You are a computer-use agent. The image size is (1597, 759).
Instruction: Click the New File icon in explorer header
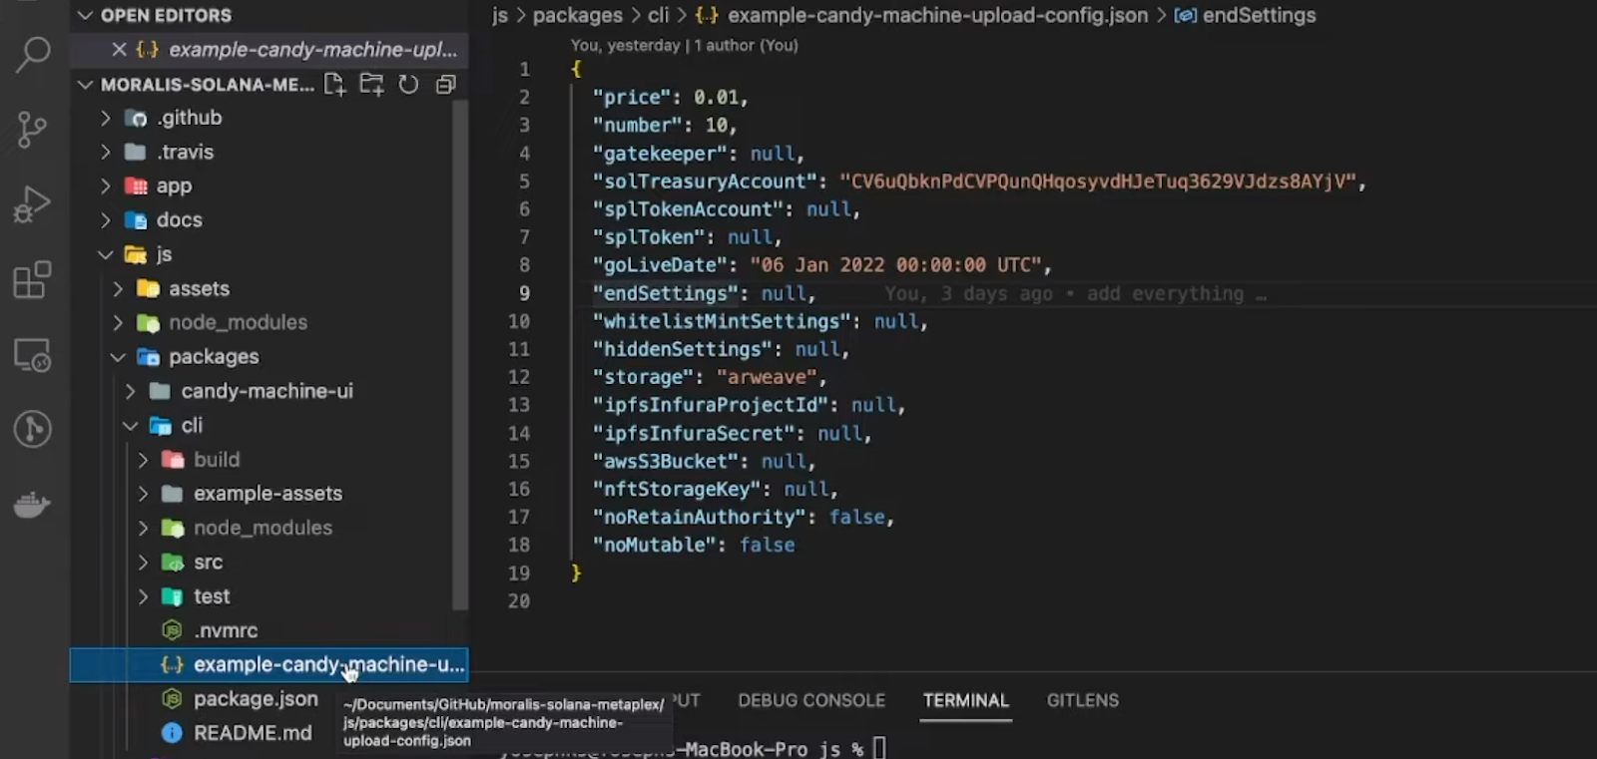pos(334,85)
